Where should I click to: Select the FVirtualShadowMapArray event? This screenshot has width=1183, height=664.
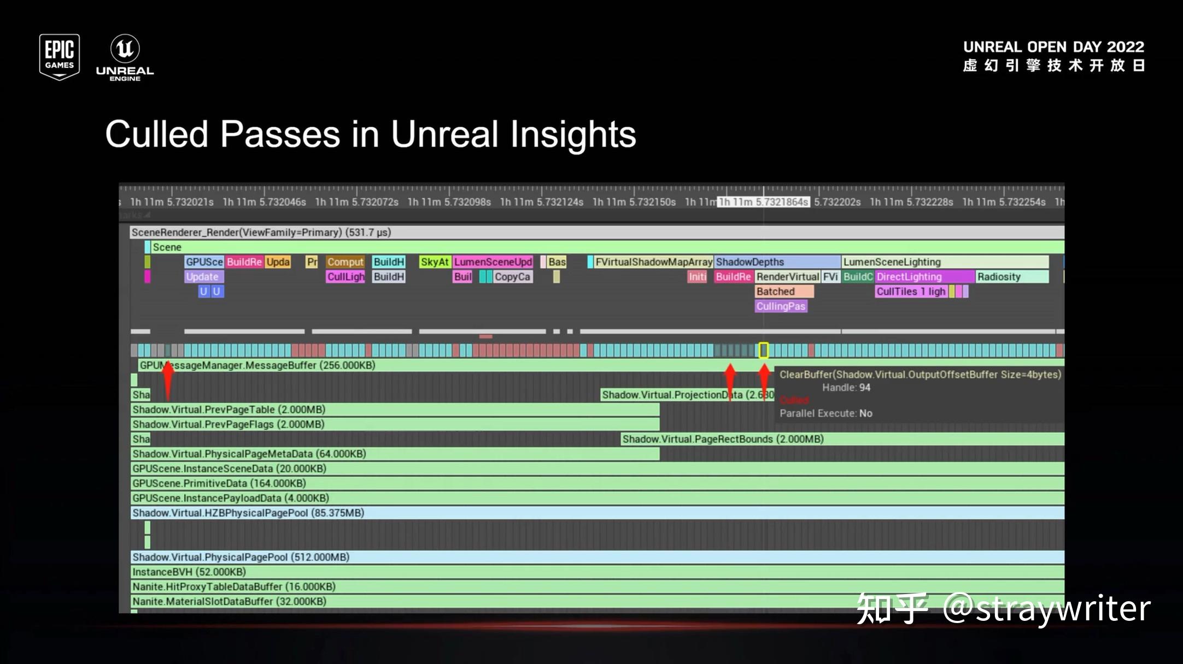tap(653, 262)
